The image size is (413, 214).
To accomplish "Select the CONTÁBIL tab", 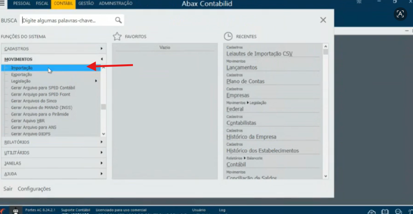I will point(63,4).
